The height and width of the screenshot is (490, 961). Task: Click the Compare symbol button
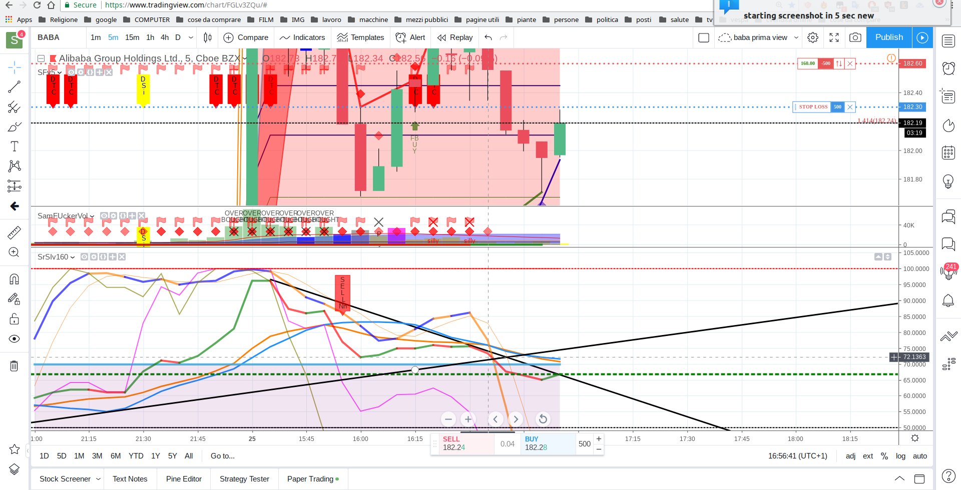point(246,37)
